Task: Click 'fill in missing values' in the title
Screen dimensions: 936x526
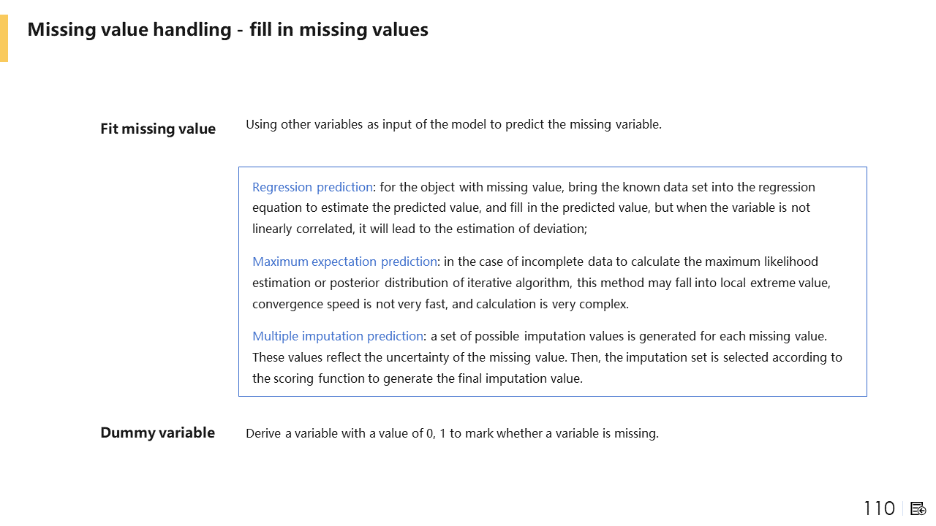Action: pos(339,30)
